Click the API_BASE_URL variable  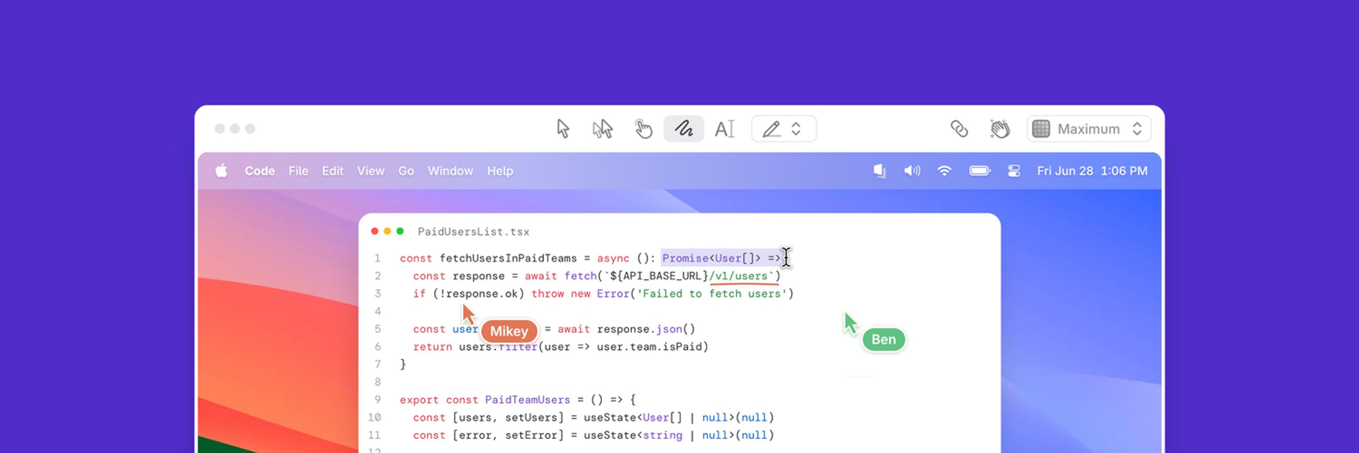coord(662,276)
